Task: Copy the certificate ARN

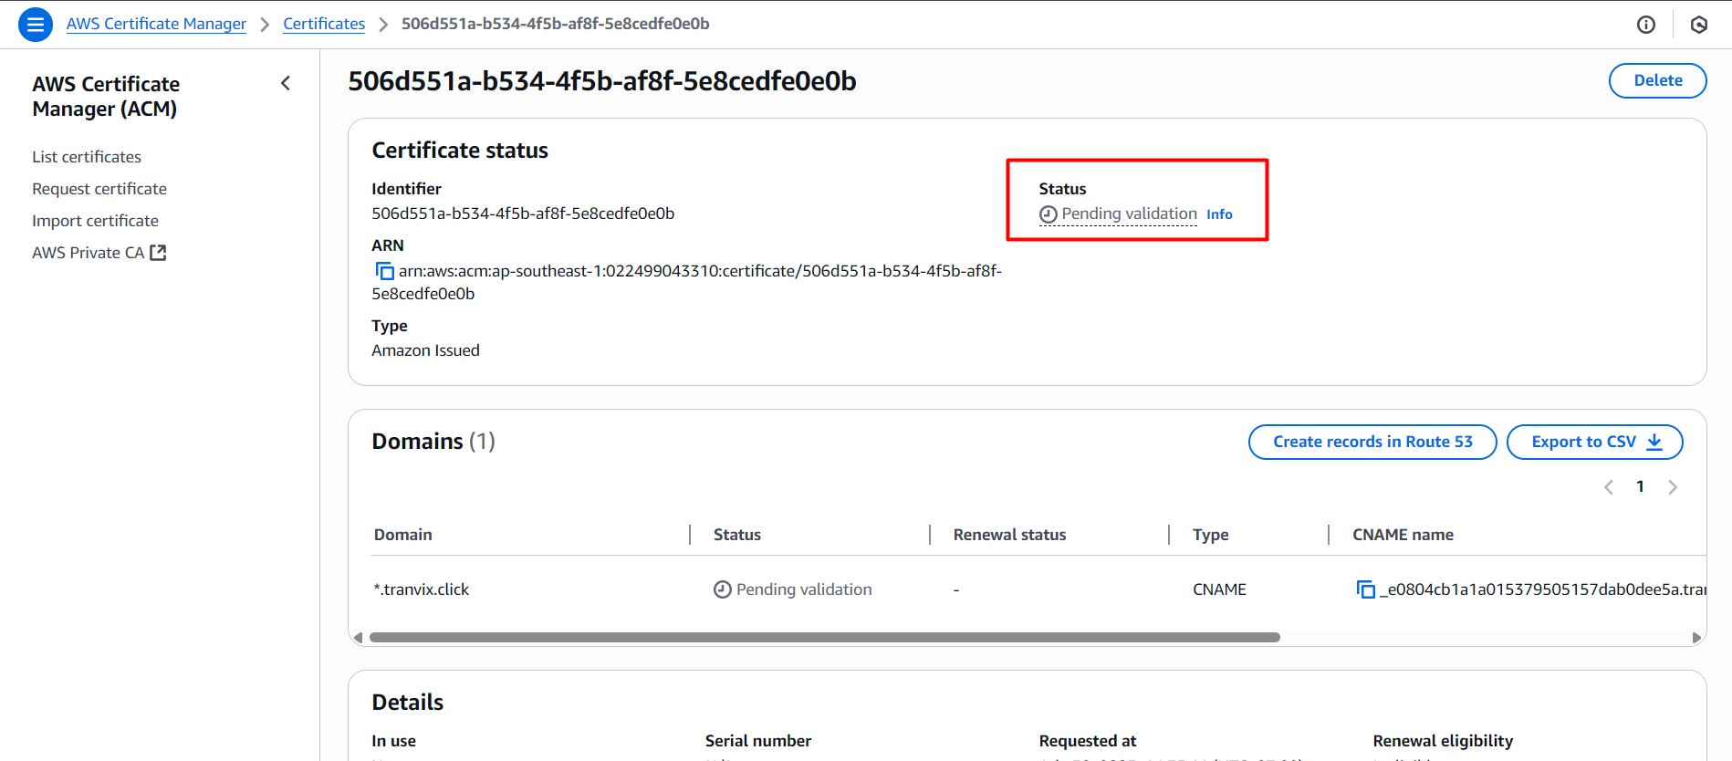Action: point(384,272)
